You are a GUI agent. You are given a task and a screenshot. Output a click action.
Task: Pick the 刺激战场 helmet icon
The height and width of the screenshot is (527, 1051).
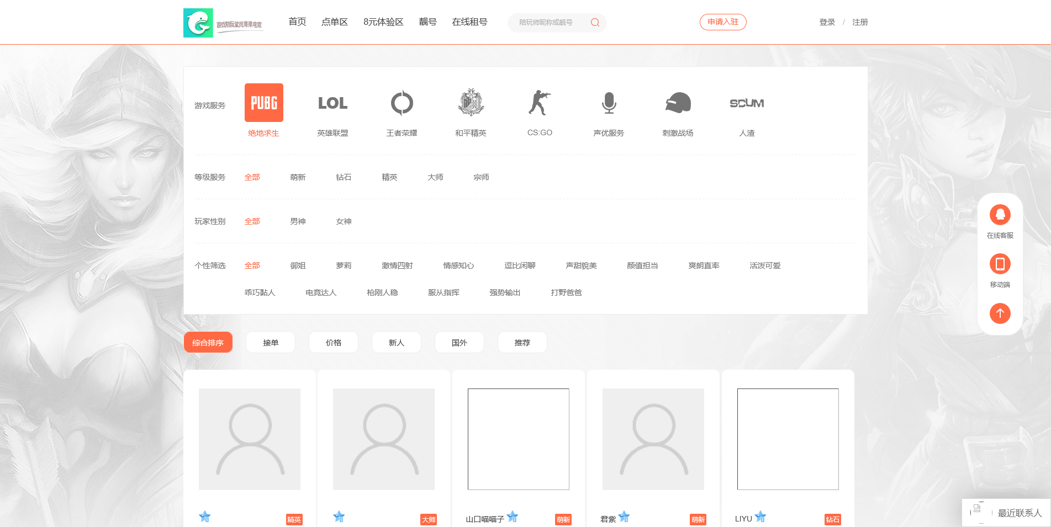(x=678, y=103)
